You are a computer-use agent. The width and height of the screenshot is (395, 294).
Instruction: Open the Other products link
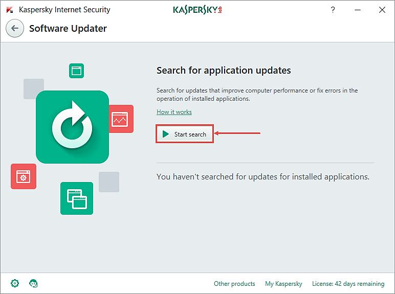(234, 283)
